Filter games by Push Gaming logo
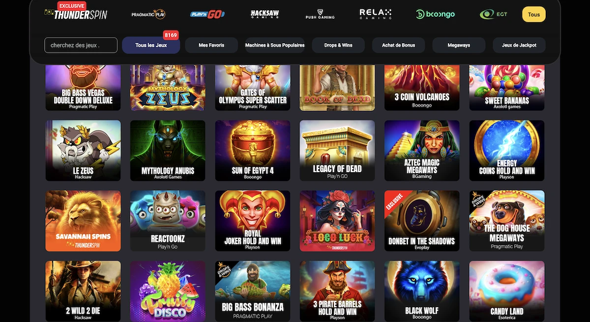Image resolution: width=590 pixels, height=322 pixels. click(x=320, y=14)
